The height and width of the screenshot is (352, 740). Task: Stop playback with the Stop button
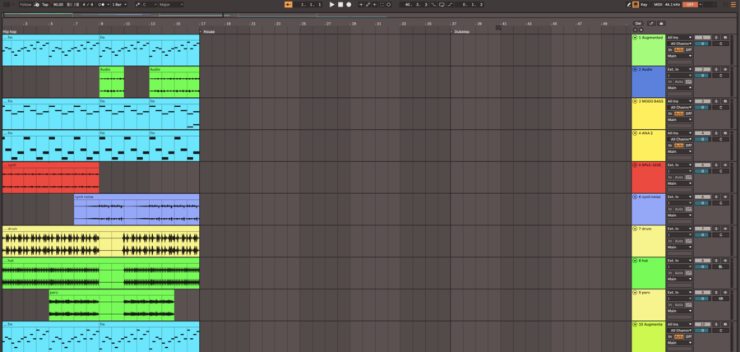click(340, 5)
